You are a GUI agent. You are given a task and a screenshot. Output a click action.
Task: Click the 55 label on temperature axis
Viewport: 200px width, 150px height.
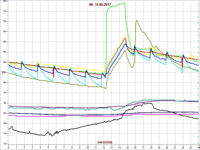pyautogui.click(x=4, y=52)
